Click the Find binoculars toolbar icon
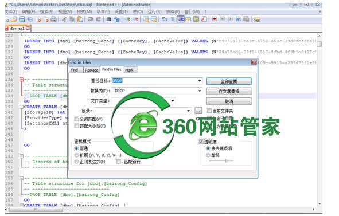Viewport: 339px width, 216px height. pos(109,19)
